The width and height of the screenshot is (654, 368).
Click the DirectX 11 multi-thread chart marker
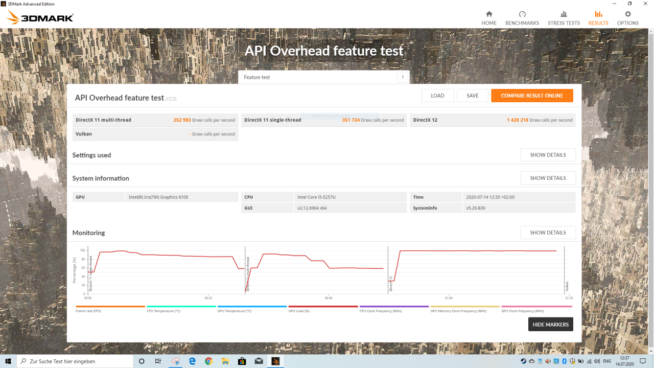point(248,273)
